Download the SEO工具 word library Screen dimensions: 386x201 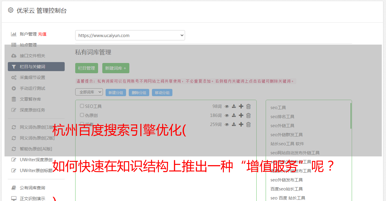pos(234,106)
